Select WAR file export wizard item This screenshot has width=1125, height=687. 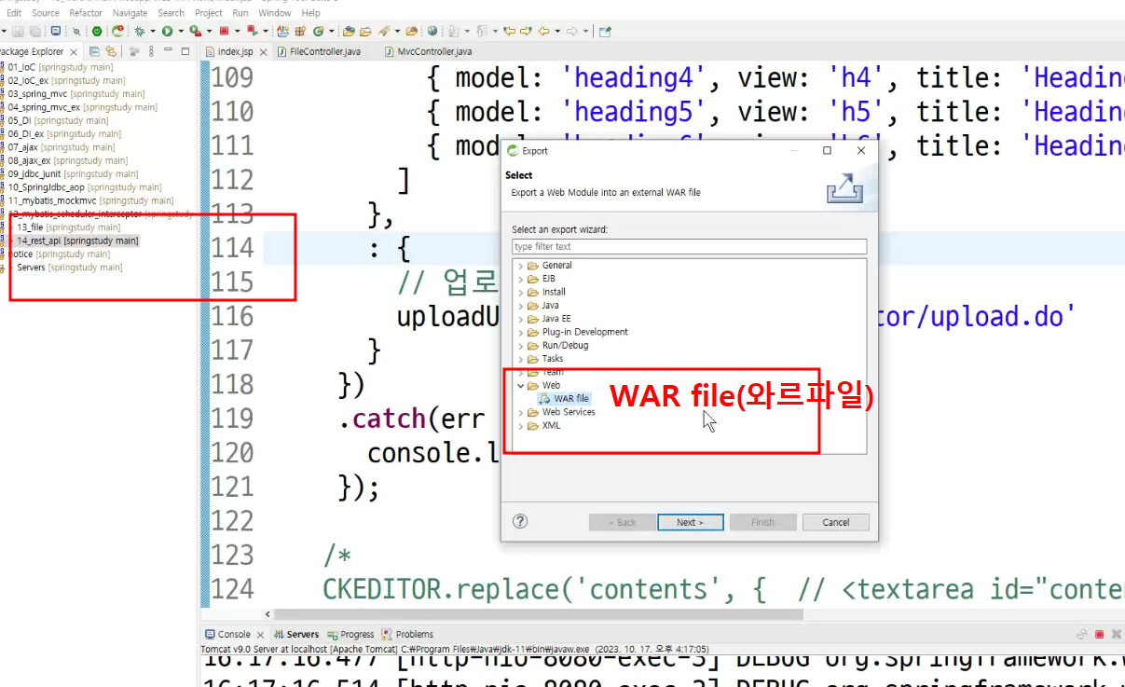tap(564, 399)
